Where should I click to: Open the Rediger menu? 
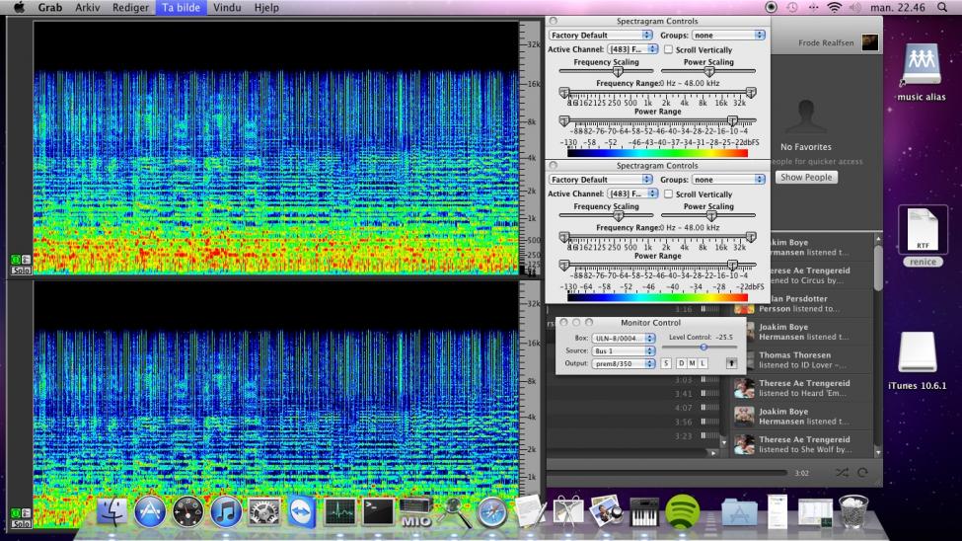click(x=128, y=7)
